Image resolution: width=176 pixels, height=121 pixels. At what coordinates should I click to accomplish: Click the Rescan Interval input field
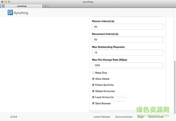click(128, 27)
